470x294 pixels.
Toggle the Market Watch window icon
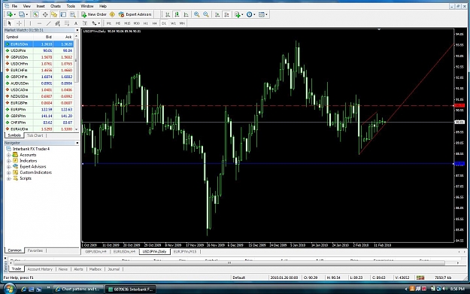coord(35,14)
